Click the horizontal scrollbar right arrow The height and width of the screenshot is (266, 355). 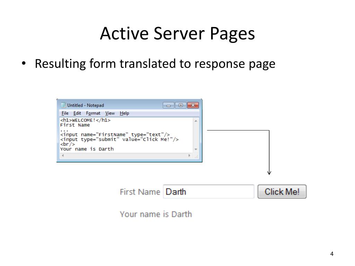pos(189,156)
